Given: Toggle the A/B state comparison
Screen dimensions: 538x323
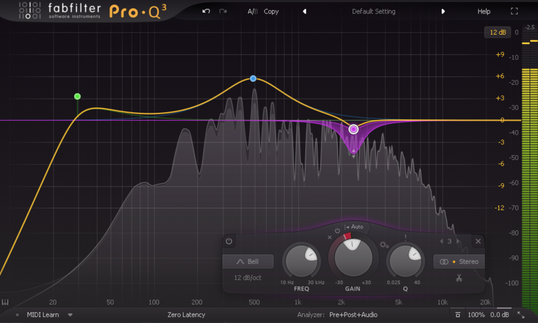Looking at the screenshot, I should (x=253, y=11).
